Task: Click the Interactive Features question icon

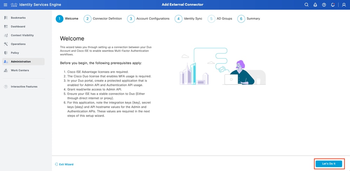Action: coord(6,87)
